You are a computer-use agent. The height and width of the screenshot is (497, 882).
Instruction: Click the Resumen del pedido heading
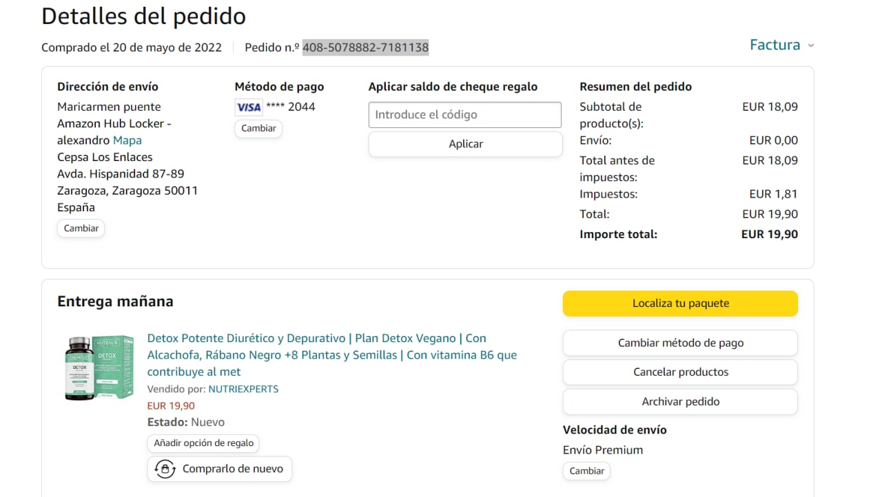(x=635, y=87)
